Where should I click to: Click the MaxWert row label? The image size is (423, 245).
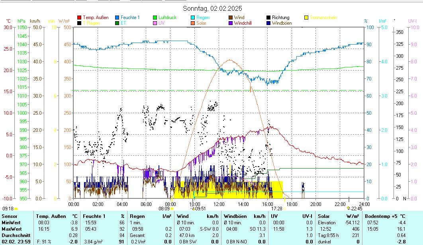[12, 229]
